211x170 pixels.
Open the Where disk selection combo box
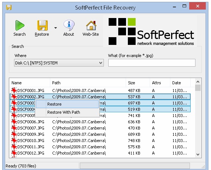pyautogui.click(x=59, y=63)
